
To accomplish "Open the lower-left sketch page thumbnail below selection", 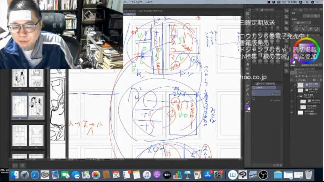I will pyautogui.click(x=20, y=135).
